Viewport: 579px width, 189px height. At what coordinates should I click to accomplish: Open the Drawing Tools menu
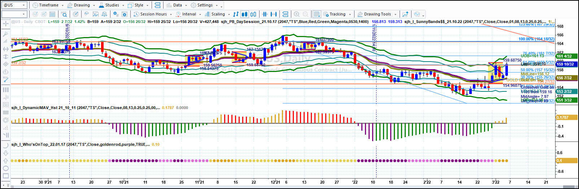click(x=377, y=14)
